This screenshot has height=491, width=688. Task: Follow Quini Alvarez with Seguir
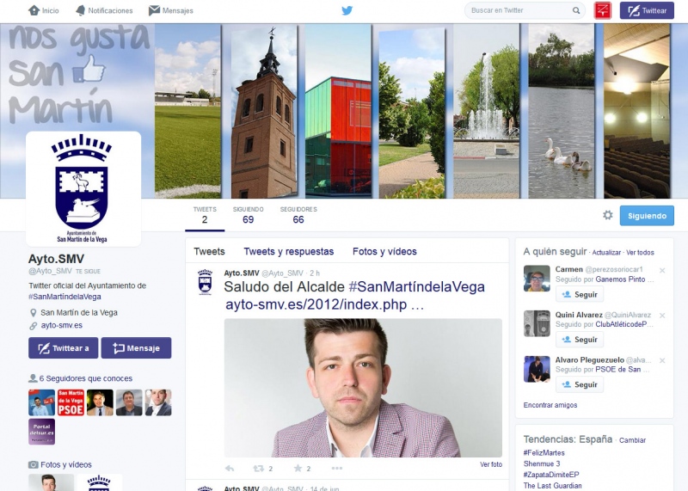pos(580,340)
